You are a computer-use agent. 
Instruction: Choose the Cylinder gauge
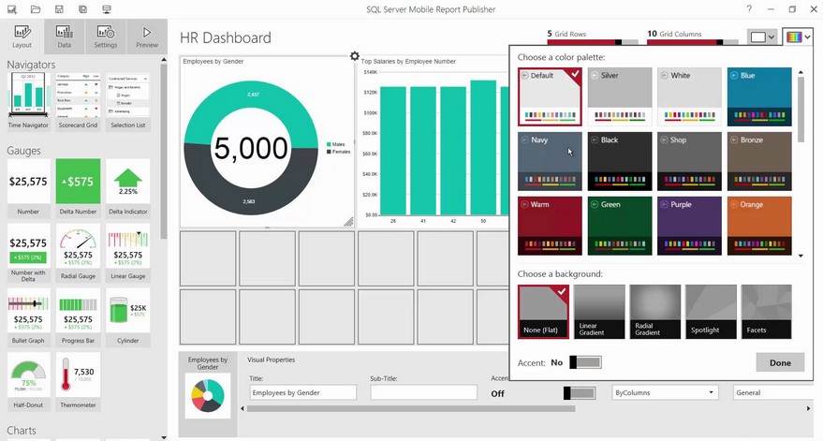tap(127, 317)
